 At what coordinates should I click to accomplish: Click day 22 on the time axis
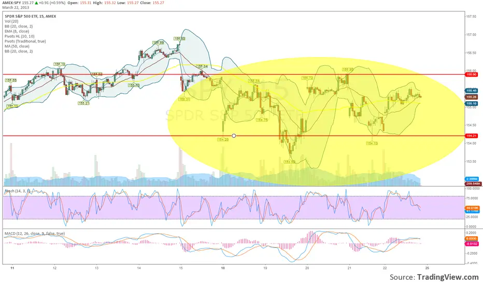385,268
